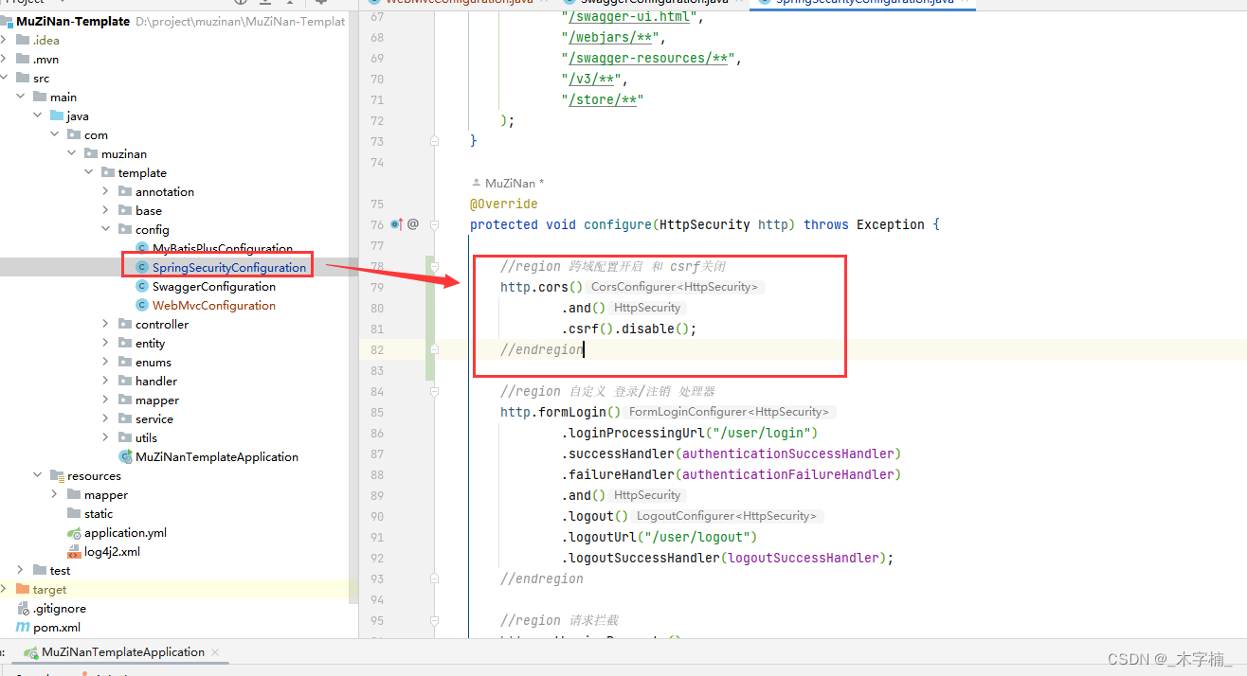Click the log4j2.xml file icon
Screen dimensions: 1247x676
click(75, 551)
